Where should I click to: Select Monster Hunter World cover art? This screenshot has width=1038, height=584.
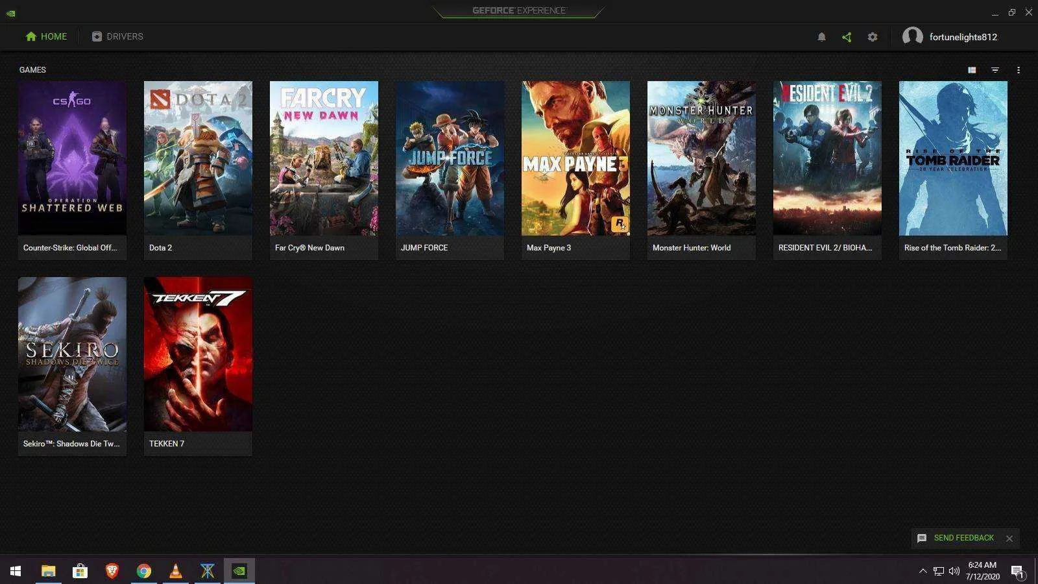tap(701, 158)
